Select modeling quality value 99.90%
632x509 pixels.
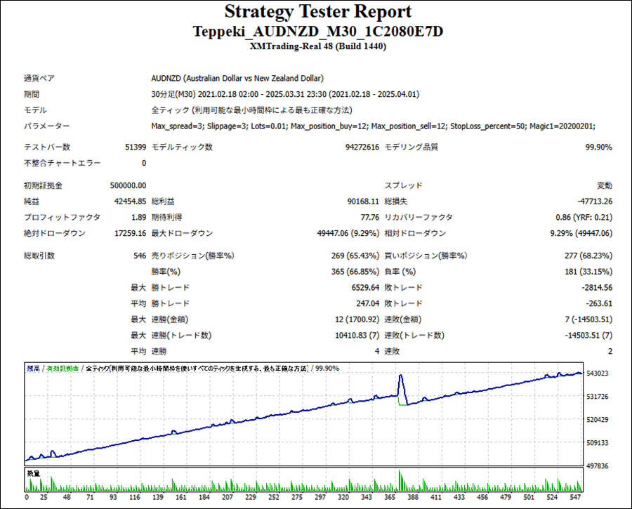click(x=598, y=147)
